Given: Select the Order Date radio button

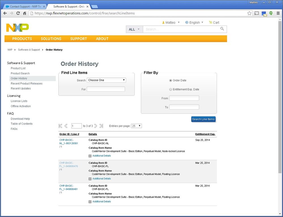Looking at the screenshot, I should [171, 80].
